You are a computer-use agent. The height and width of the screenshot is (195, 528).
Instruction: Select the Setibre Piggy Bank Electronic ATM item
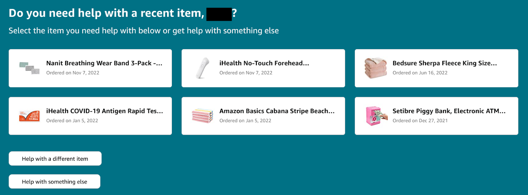[436, 116]
